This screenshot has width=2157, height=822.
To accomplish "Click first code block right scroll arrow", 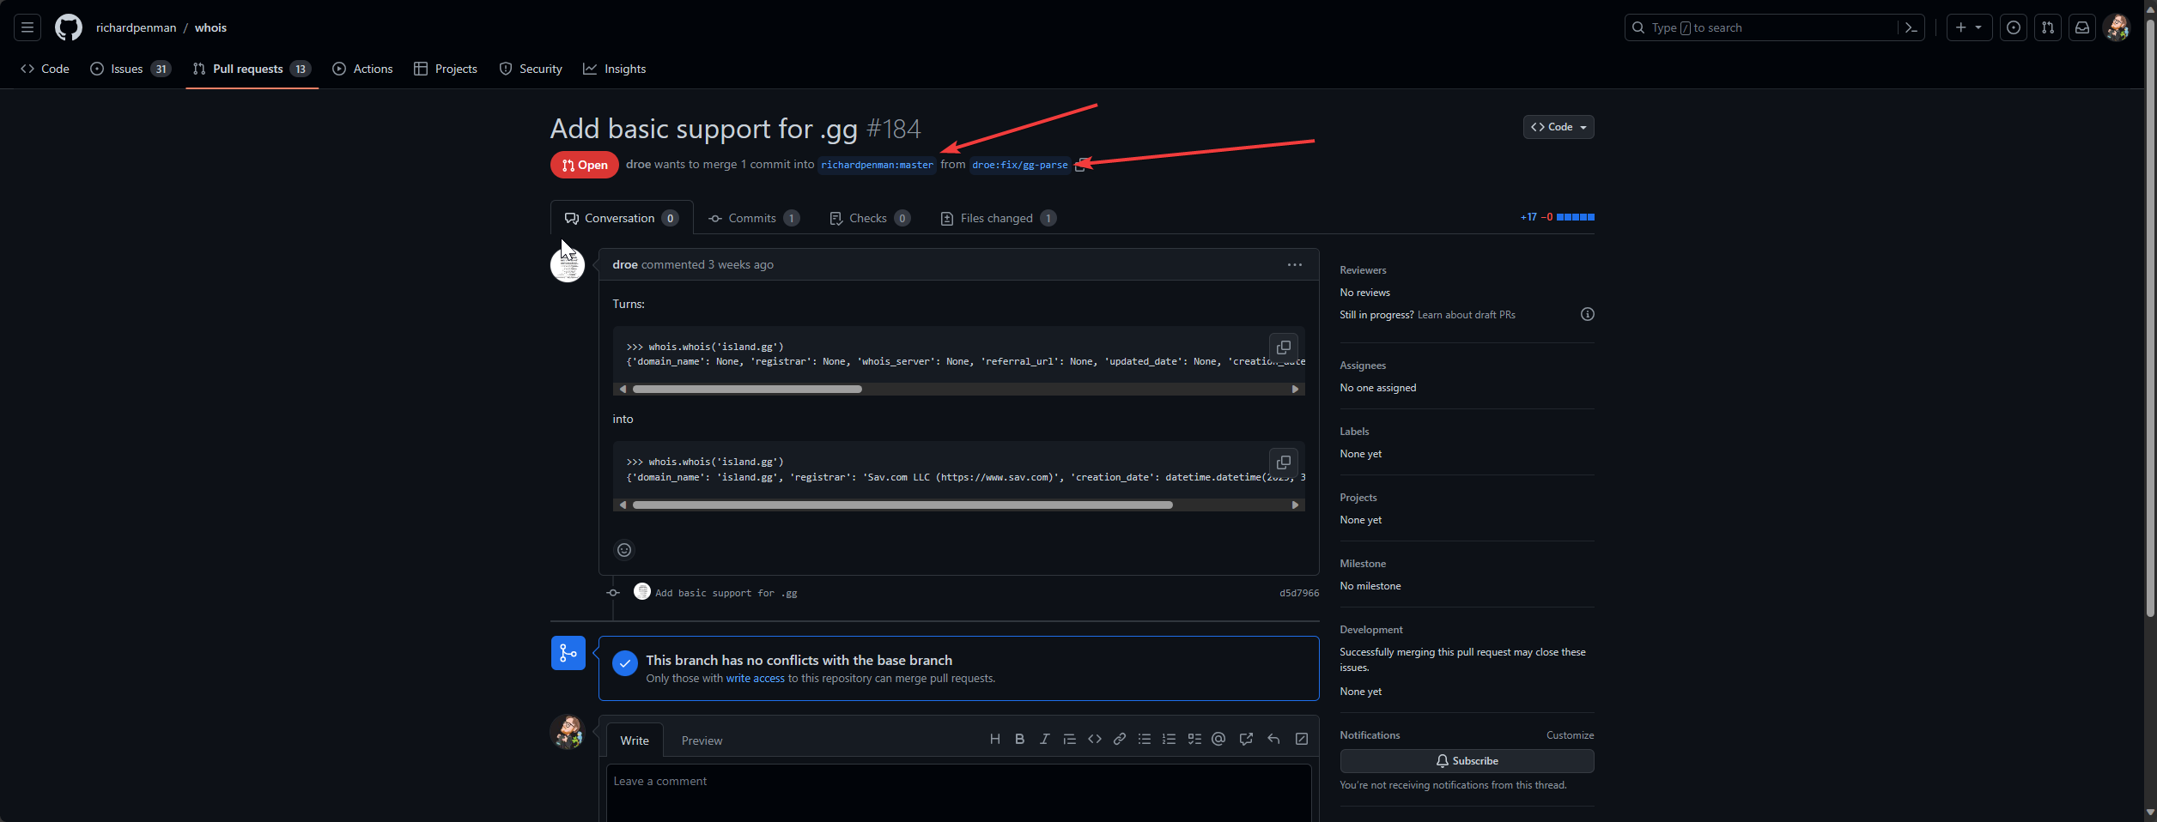I will click(x=1295, y=390).
